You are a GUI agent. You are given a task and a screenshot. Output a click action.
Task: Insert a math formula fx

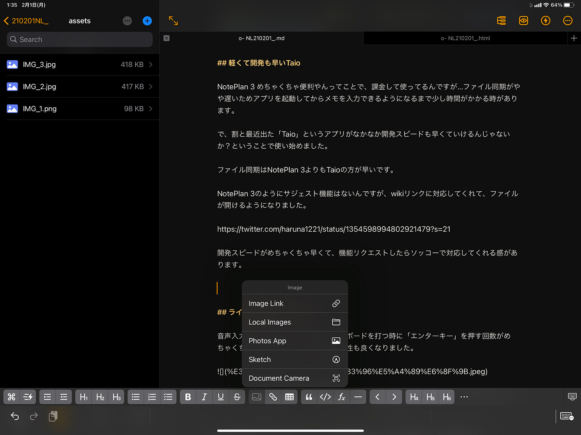[342, 397]
